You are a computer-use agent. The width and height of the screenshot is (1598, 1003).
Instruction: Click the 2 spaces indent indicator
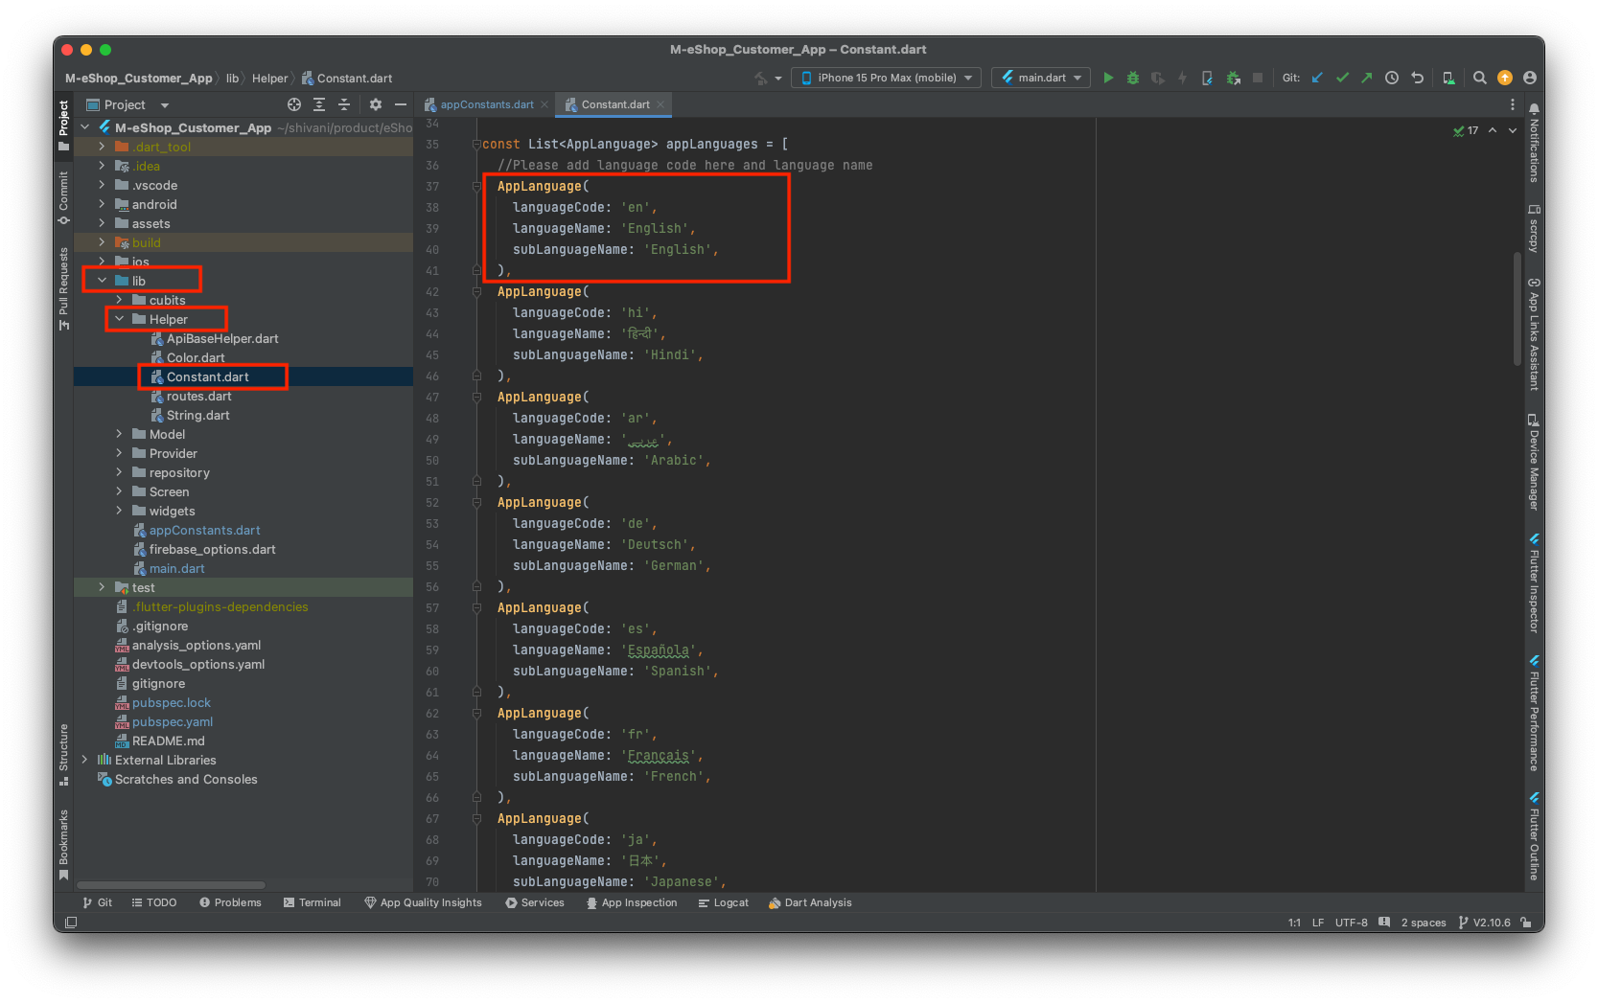click(1424, 923)
